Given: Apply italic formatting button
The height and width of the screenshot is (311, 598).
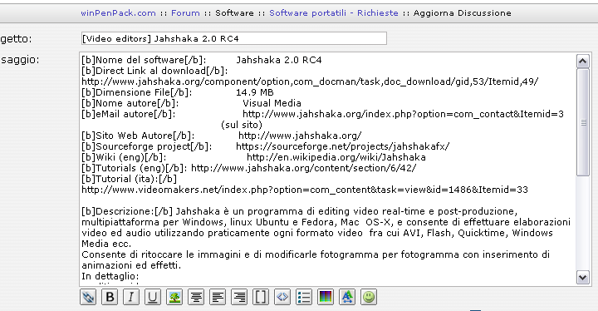Looking at the screenshot, I should (131, 297).
